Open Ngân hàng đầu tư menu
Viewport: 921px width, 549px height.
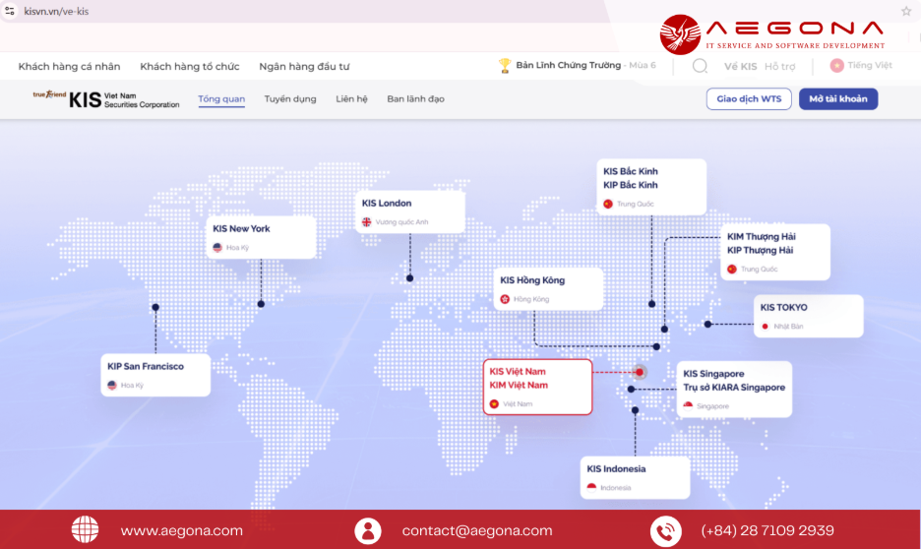(304, 66)
